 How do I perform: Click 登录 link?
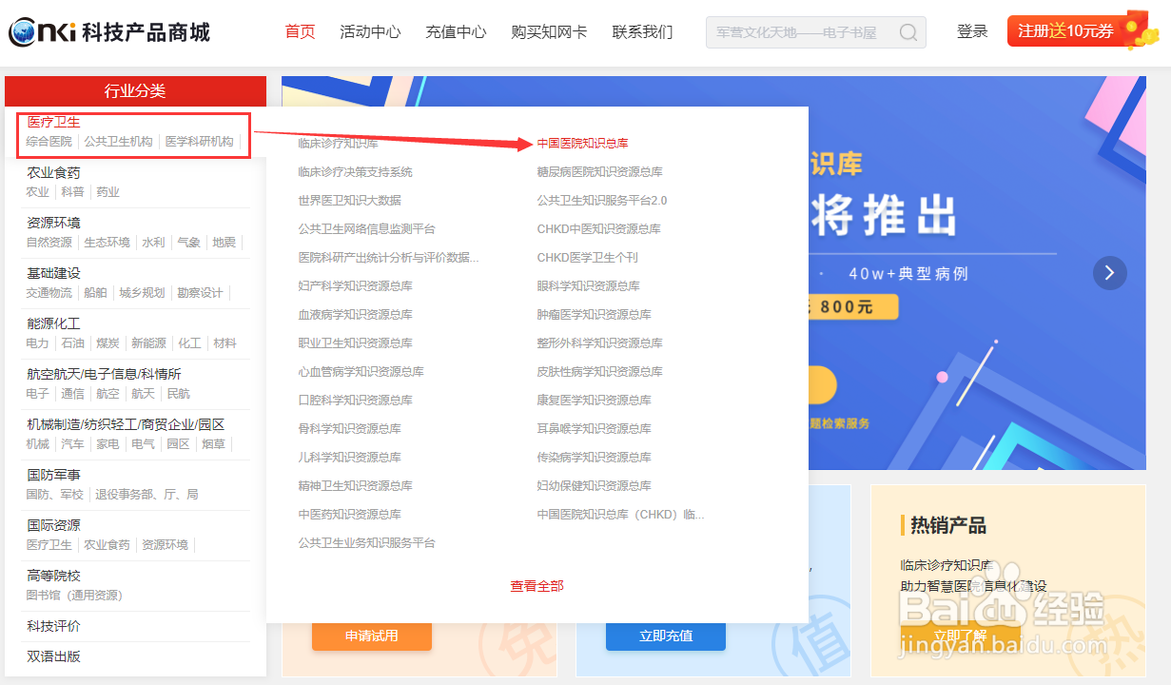(x=972, y=31)
